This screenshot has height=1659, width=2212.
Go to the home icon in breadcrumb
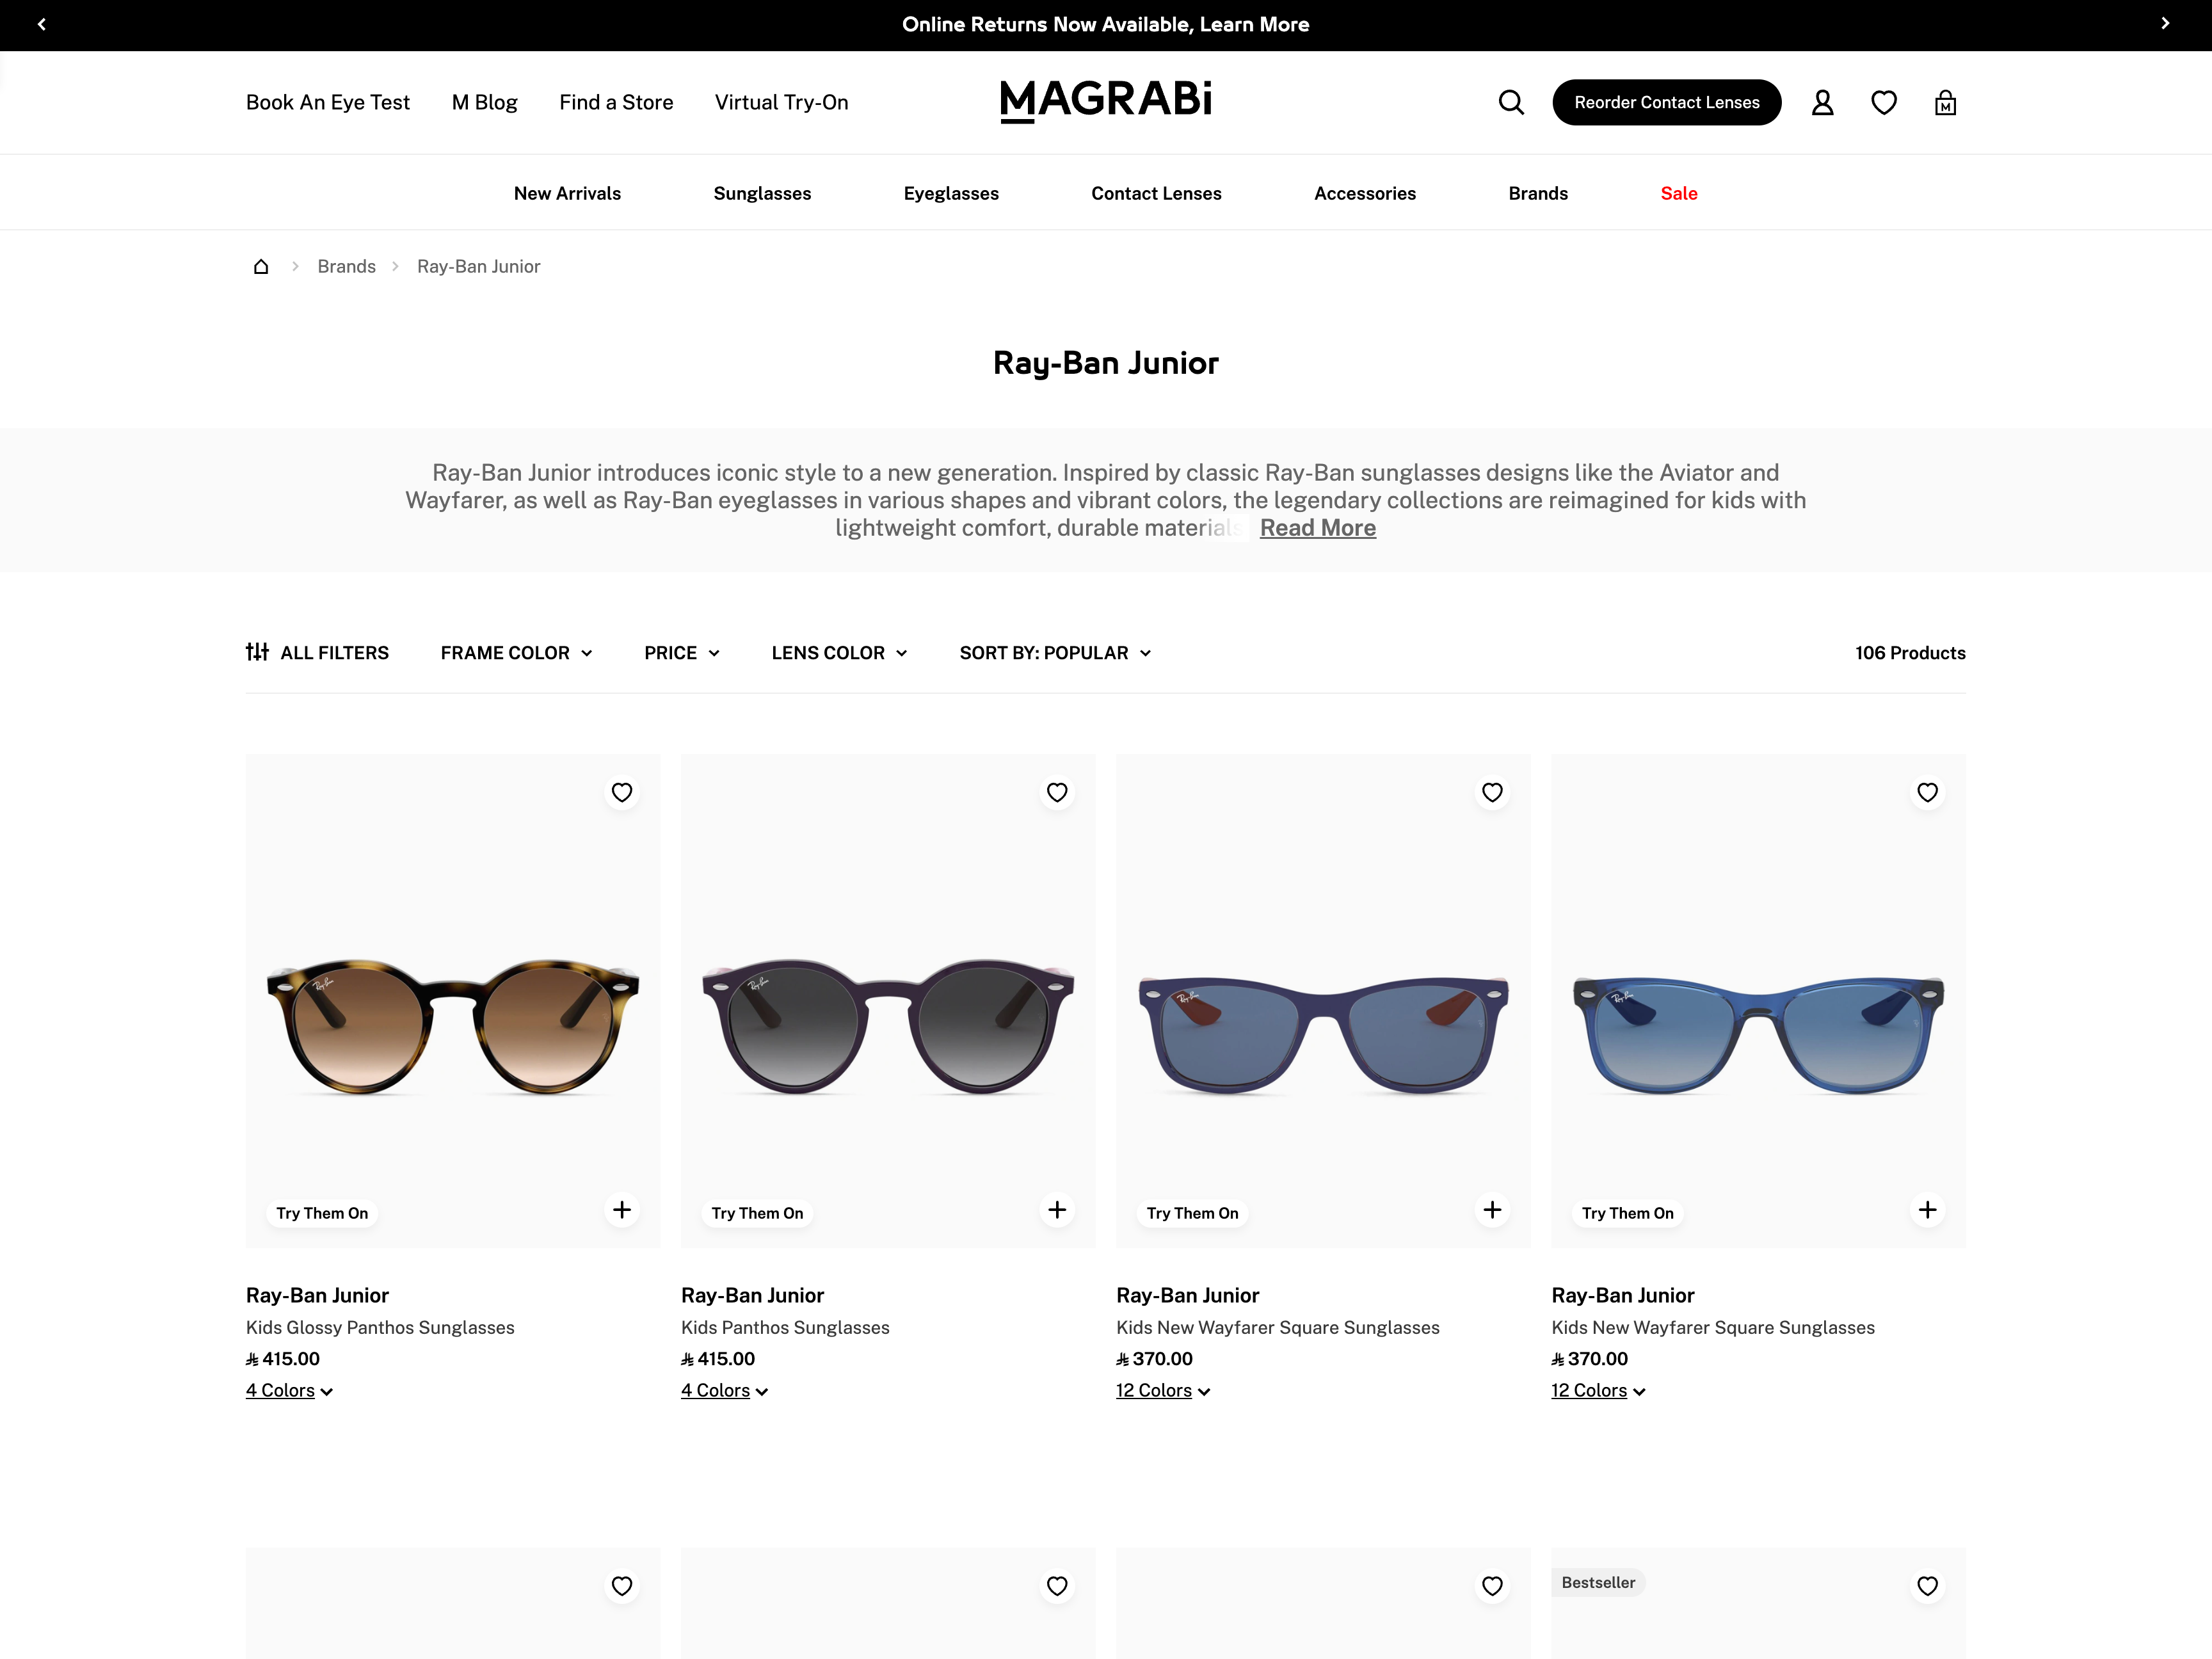click(261, 266)
